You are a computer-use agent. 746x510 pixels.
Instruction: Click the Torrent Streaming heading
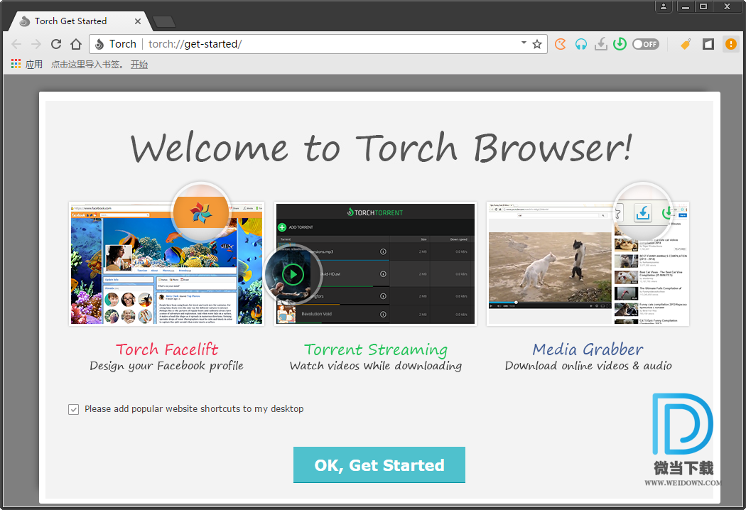pos(376,349)
